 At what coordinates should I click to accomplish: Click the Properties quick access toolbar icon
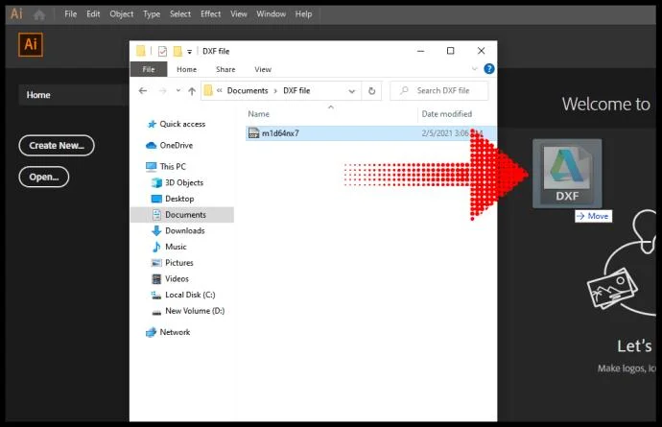coord(162,52)
